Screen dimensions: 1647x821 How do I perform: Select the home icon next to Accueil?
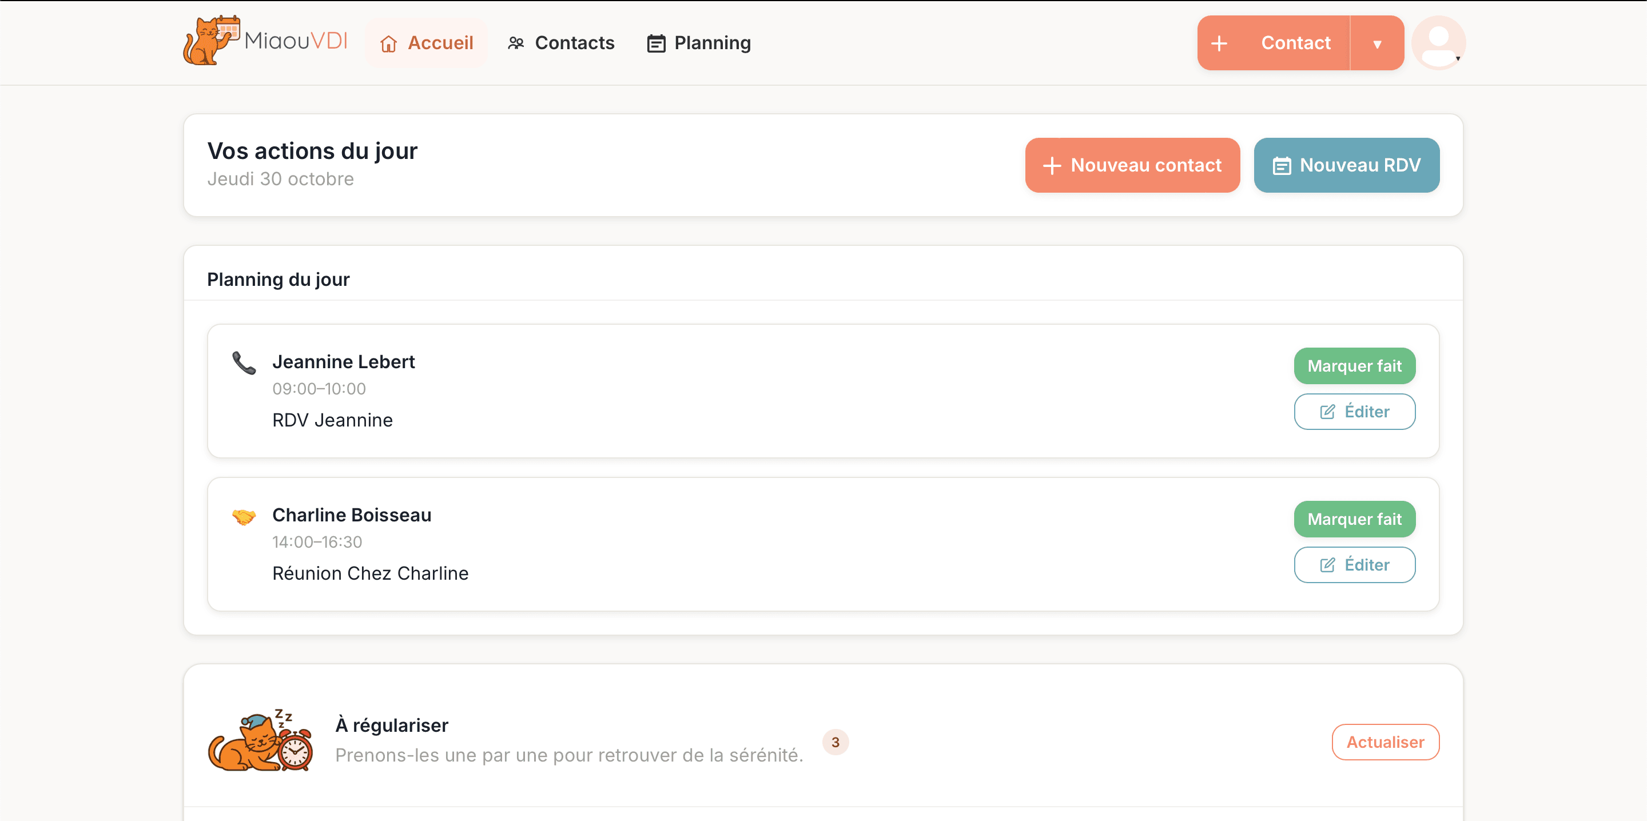point(389,43)
